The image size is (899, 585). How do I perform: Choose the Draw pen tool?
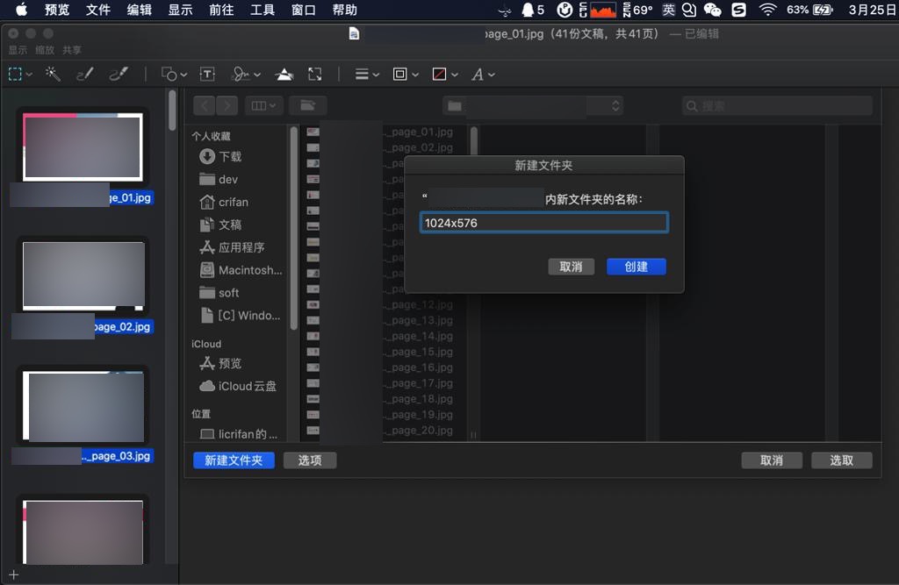coord(119,74)
